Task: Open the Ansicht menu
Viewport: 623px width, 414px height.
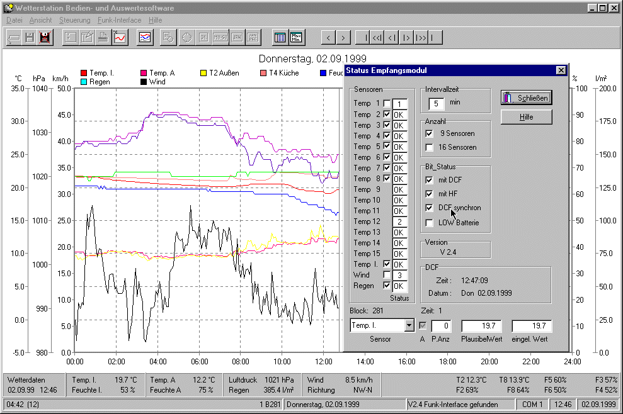Action: (x=40, y=20)
